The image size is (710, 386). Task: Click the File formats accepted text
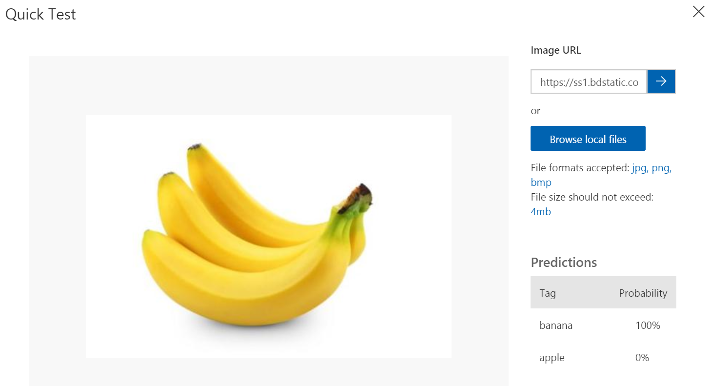coord(580,168)
